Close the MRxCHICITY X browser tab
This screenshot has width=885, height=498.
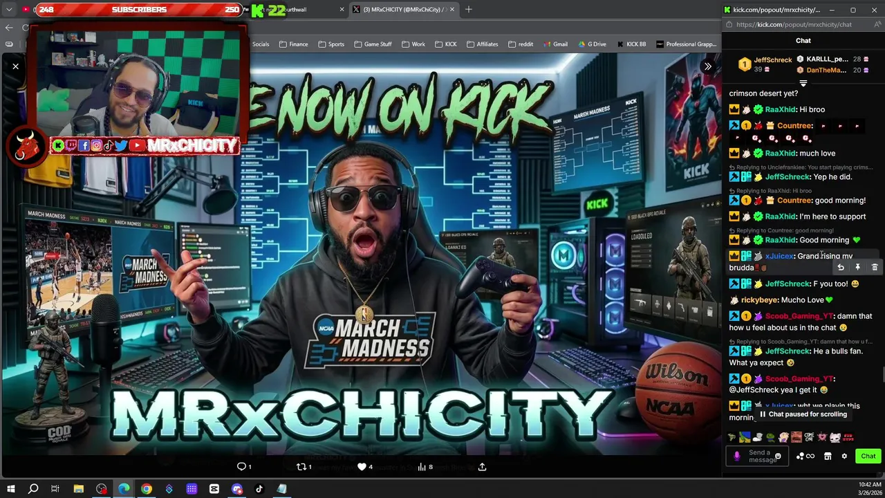pos(452,10)
